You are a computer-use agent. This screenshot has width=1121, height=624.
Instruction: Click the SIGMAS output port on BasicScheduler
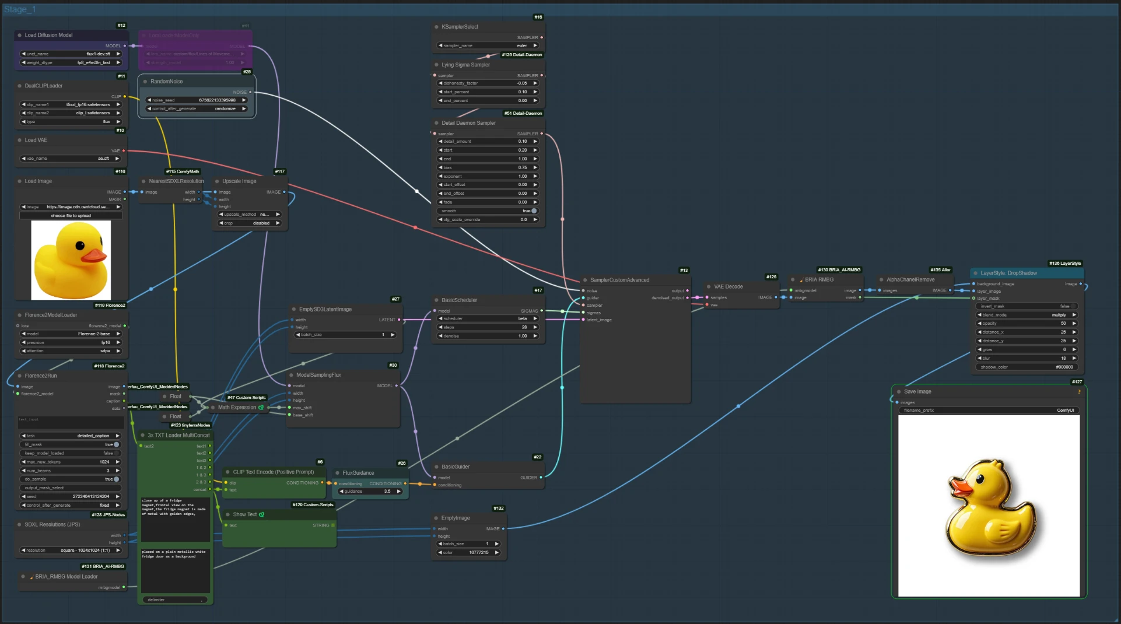(541, 311)
